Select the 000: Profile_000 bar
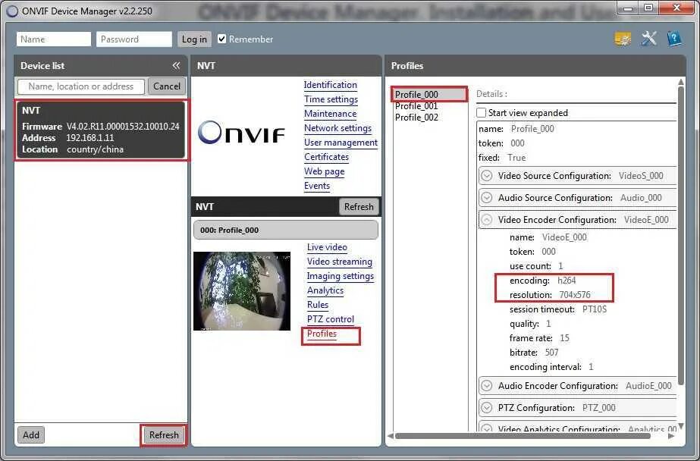Image resolution: width=700 pixels, height=461 pixels. [x=286, y=230]
